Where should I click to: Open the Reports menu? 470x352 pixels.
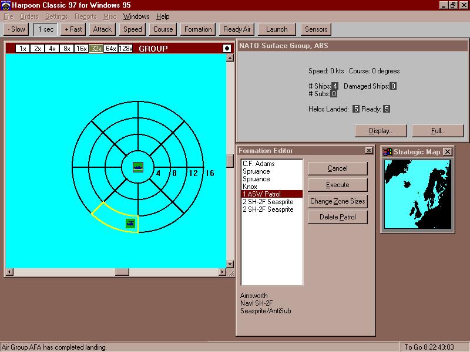[86, 16]
